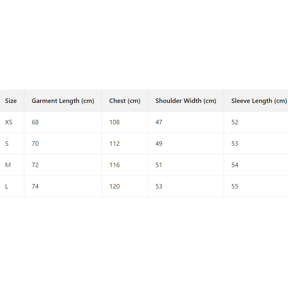288x287 pixels.
Task: Select shoulder width value 51
Action: [159, 165]
